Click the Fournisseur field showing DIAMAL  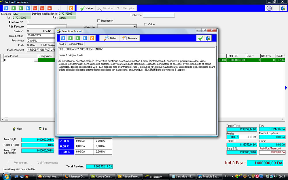pyautogui.click(x=41, y=41)
